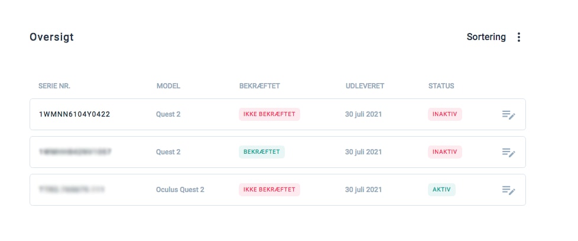Select serial number 1WMNN6104Y0422
The image size is (578, 241).
point(74,114)
